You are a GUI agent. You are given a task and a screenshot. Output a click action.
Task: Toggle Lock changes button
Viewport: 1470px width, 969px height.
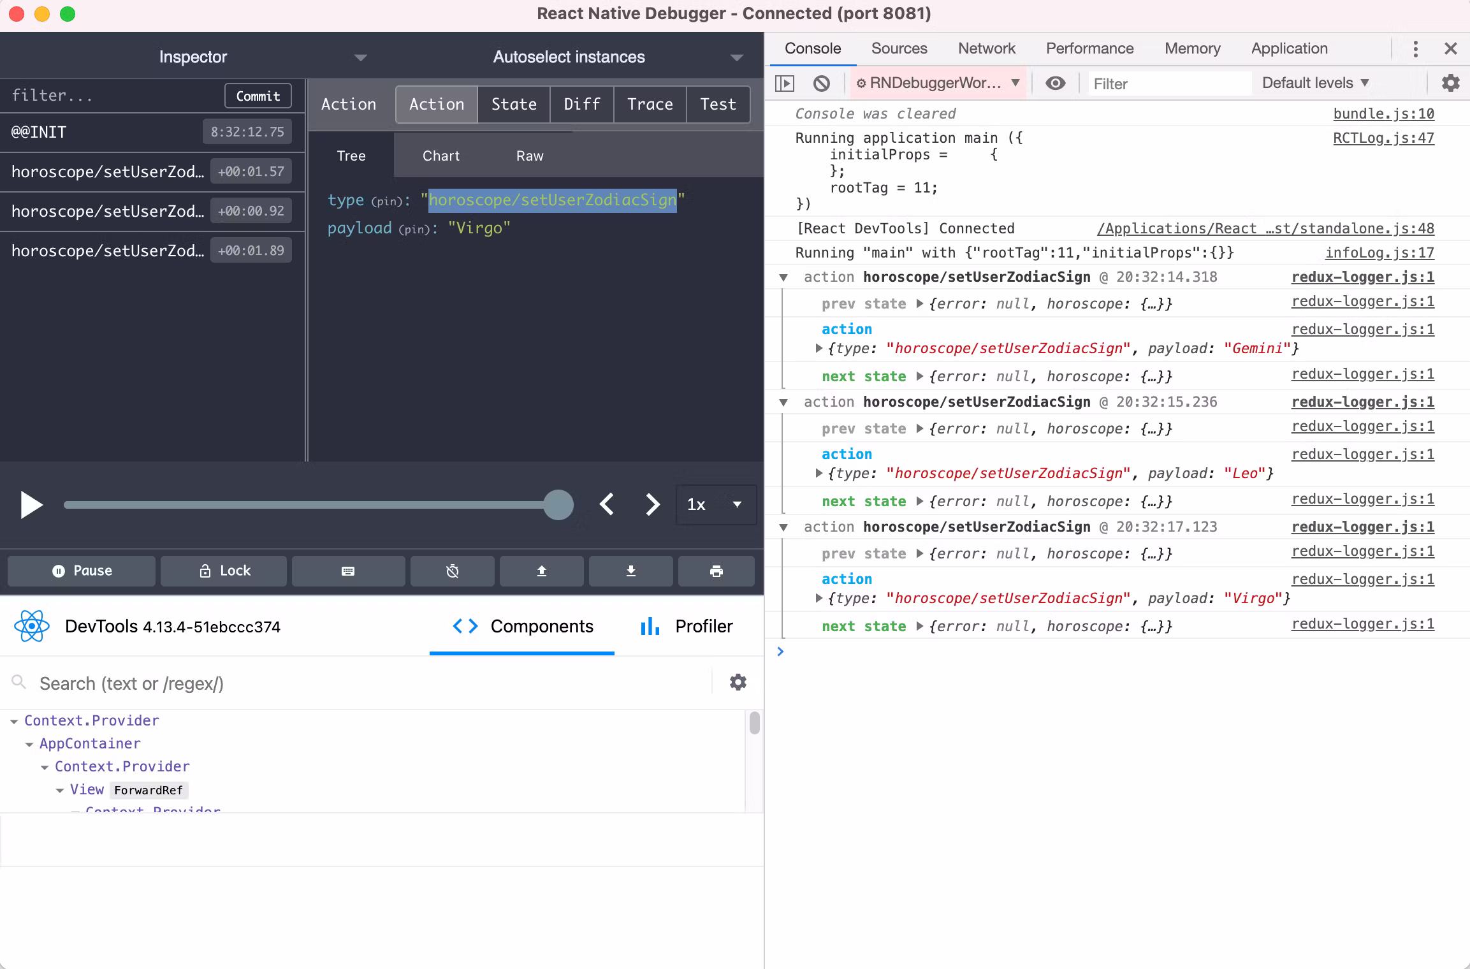click(224, 571)
